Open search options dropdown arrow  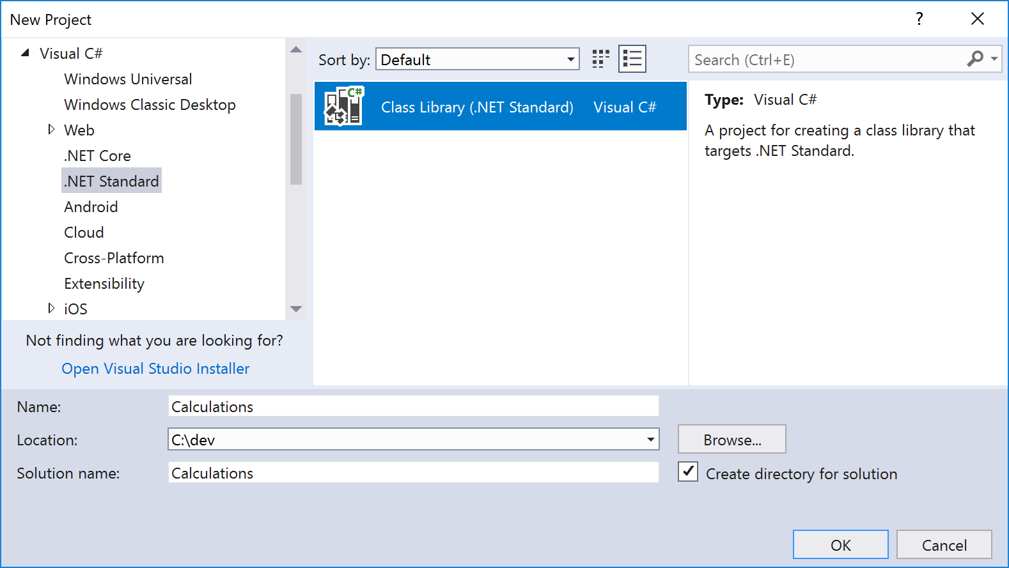[994, 59]
